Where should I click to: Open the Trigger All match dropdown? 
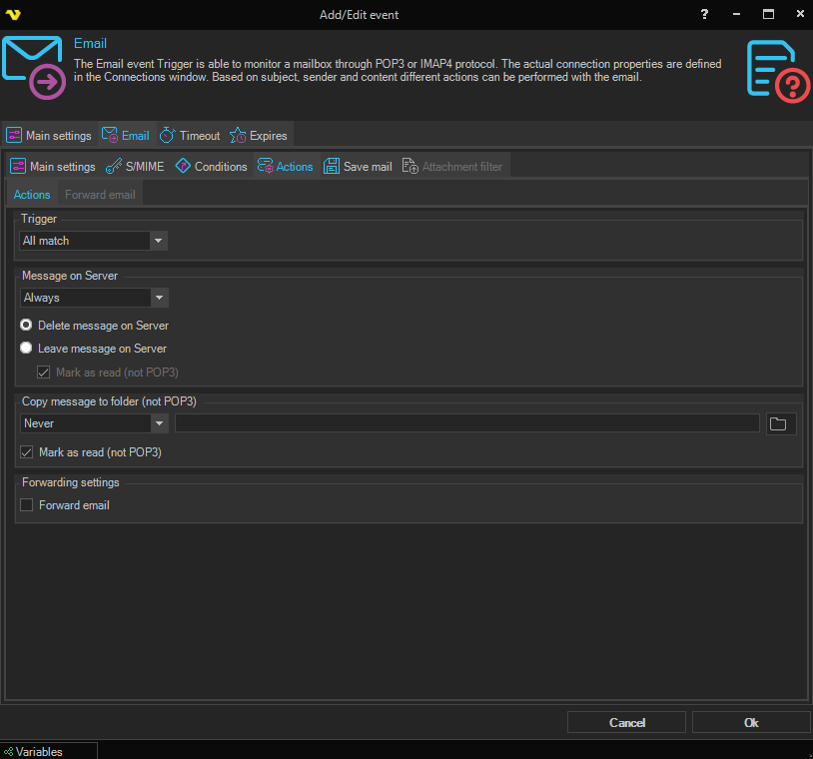pyautogui.click(x=158, y=241)
